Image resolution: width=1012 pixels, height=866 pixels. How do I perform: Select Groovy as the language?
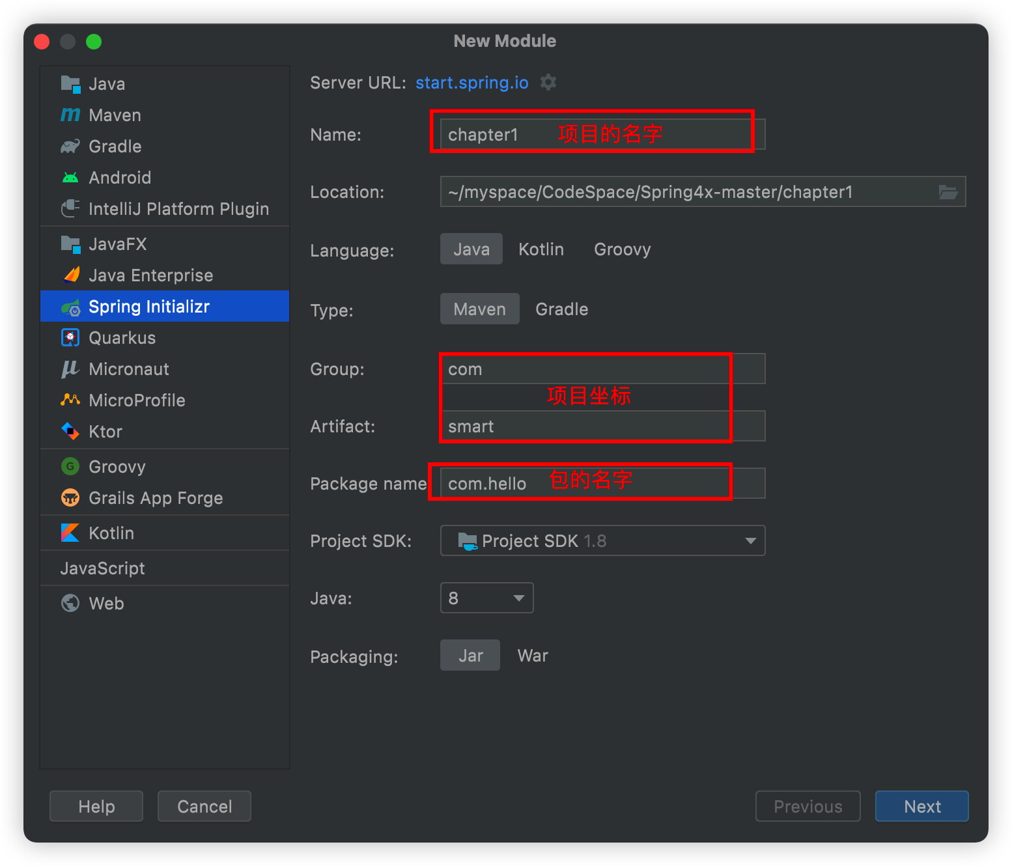(623, 249)
